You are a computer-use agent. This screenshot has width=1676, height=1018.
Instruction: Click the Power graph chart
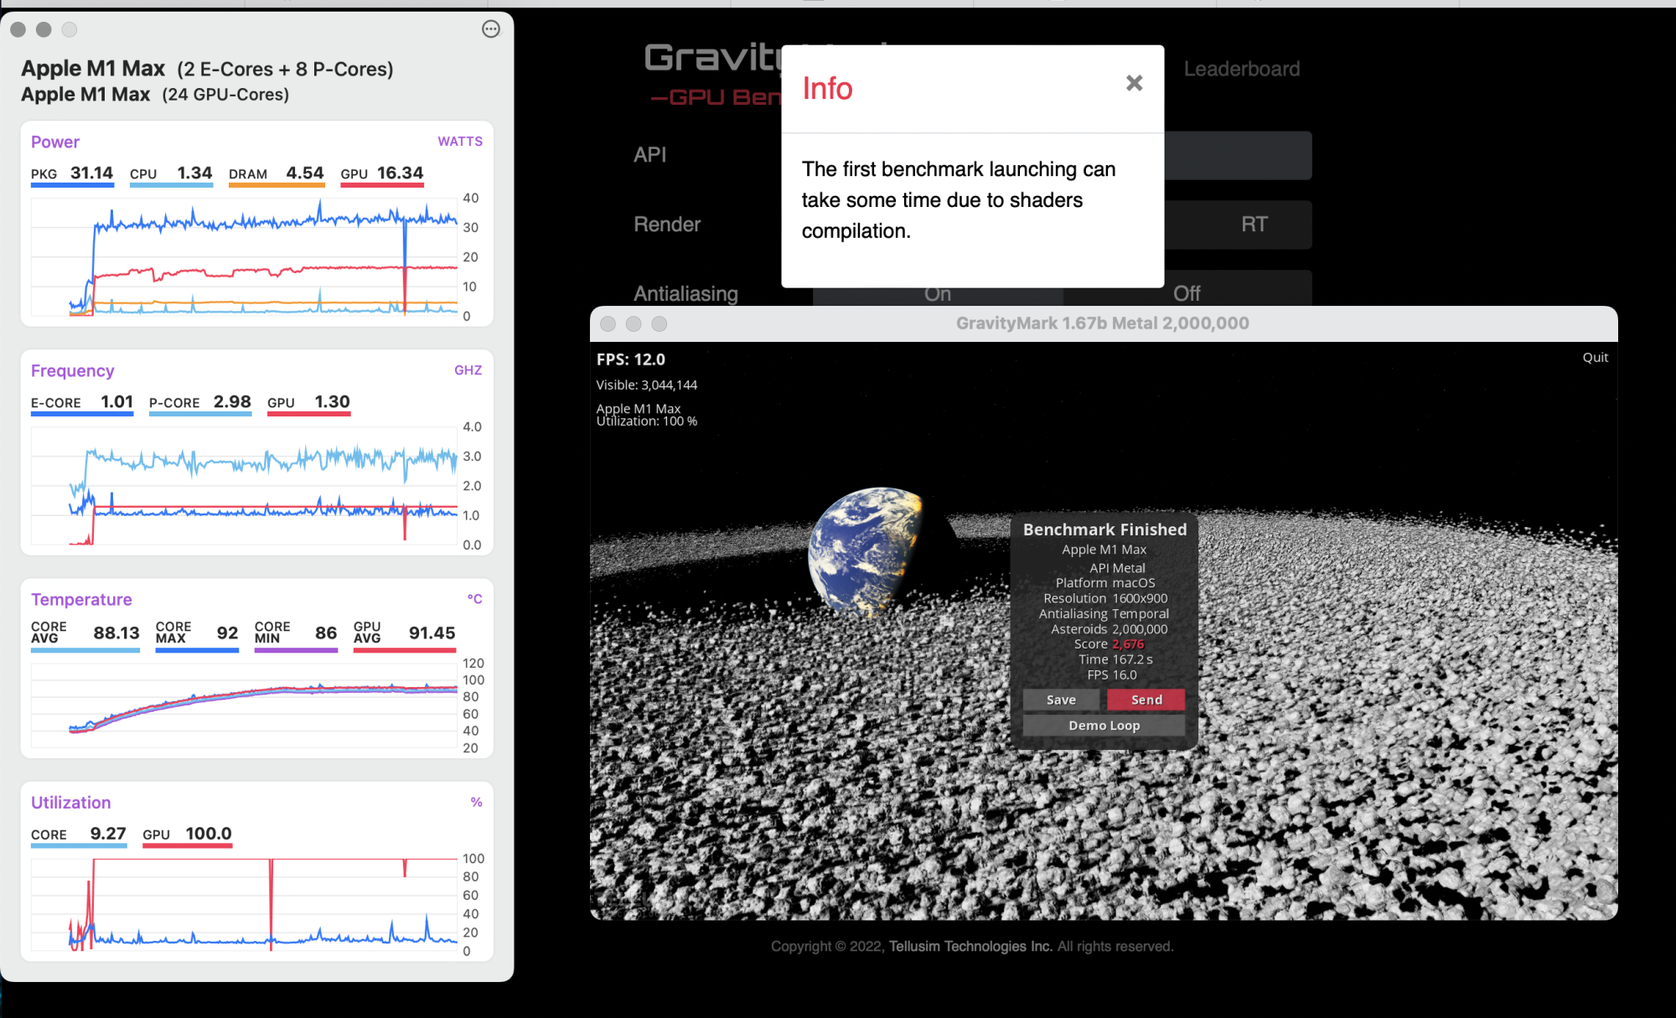245,256
